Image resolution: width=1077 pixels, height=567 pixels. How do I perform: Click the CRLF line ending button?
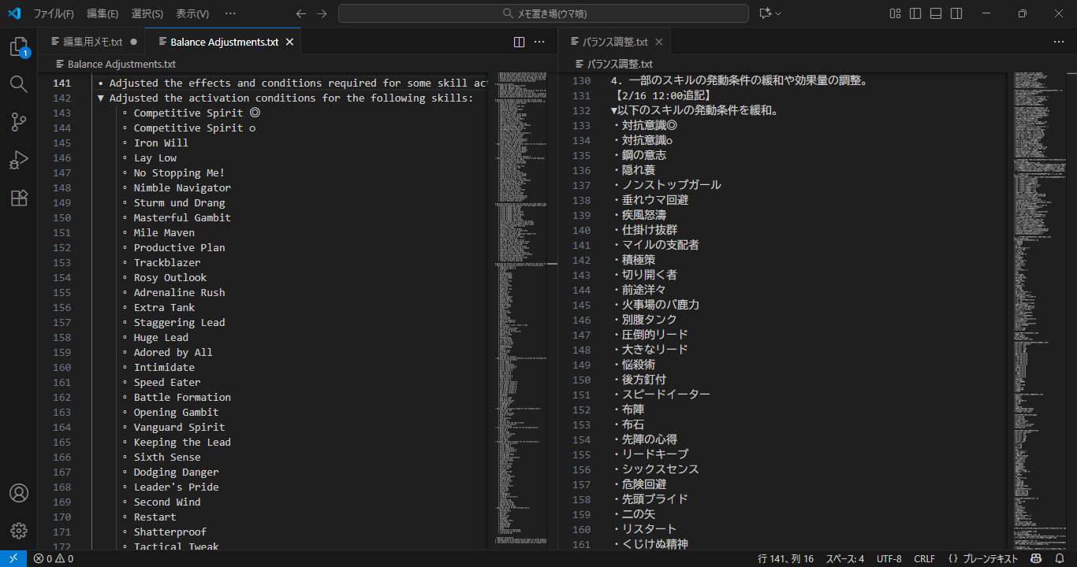click(x=924, y=558)
